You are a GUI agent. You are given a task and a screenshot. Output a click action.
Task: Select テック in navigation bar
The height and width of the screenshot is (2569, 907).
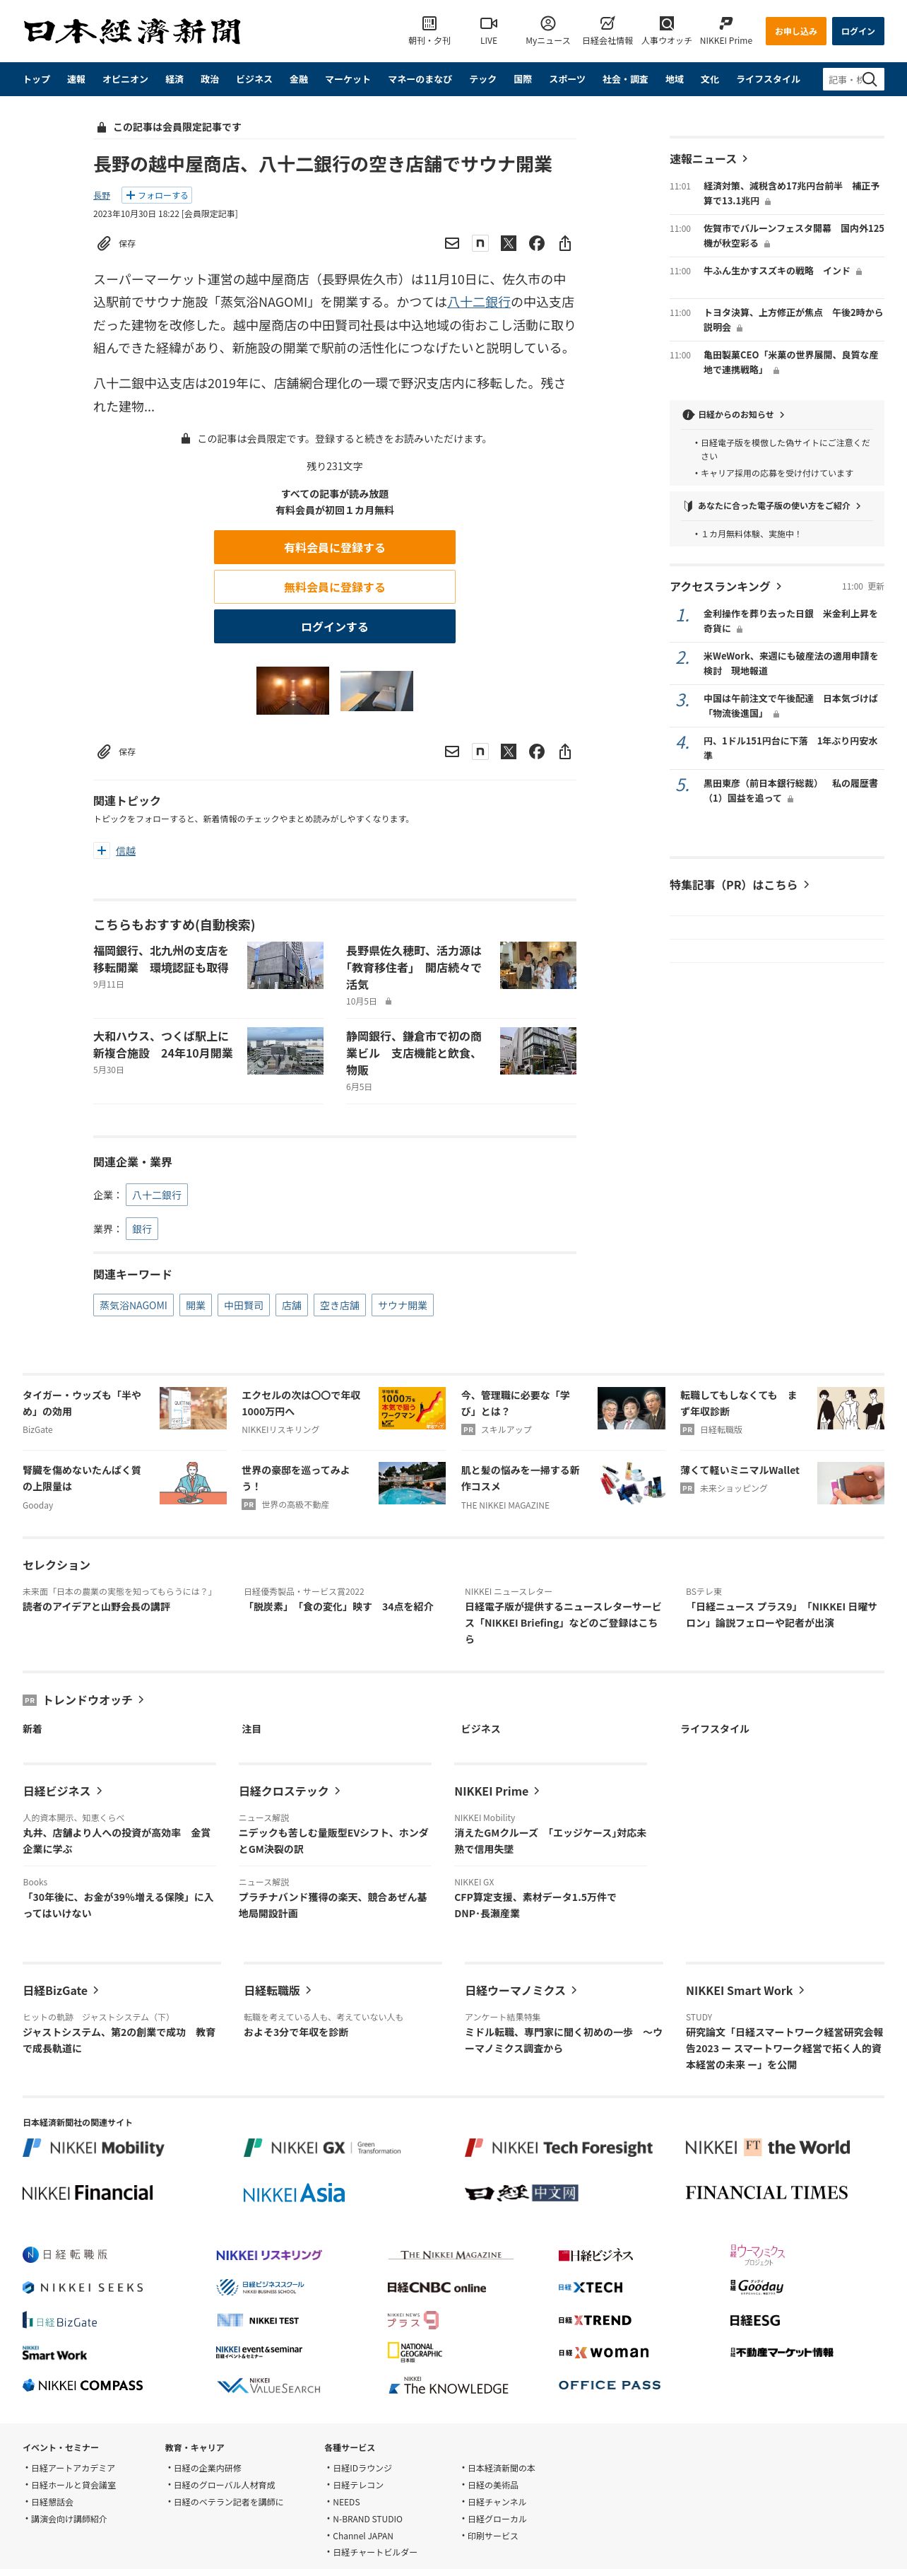pyautogui.click(x=483, y=80)
